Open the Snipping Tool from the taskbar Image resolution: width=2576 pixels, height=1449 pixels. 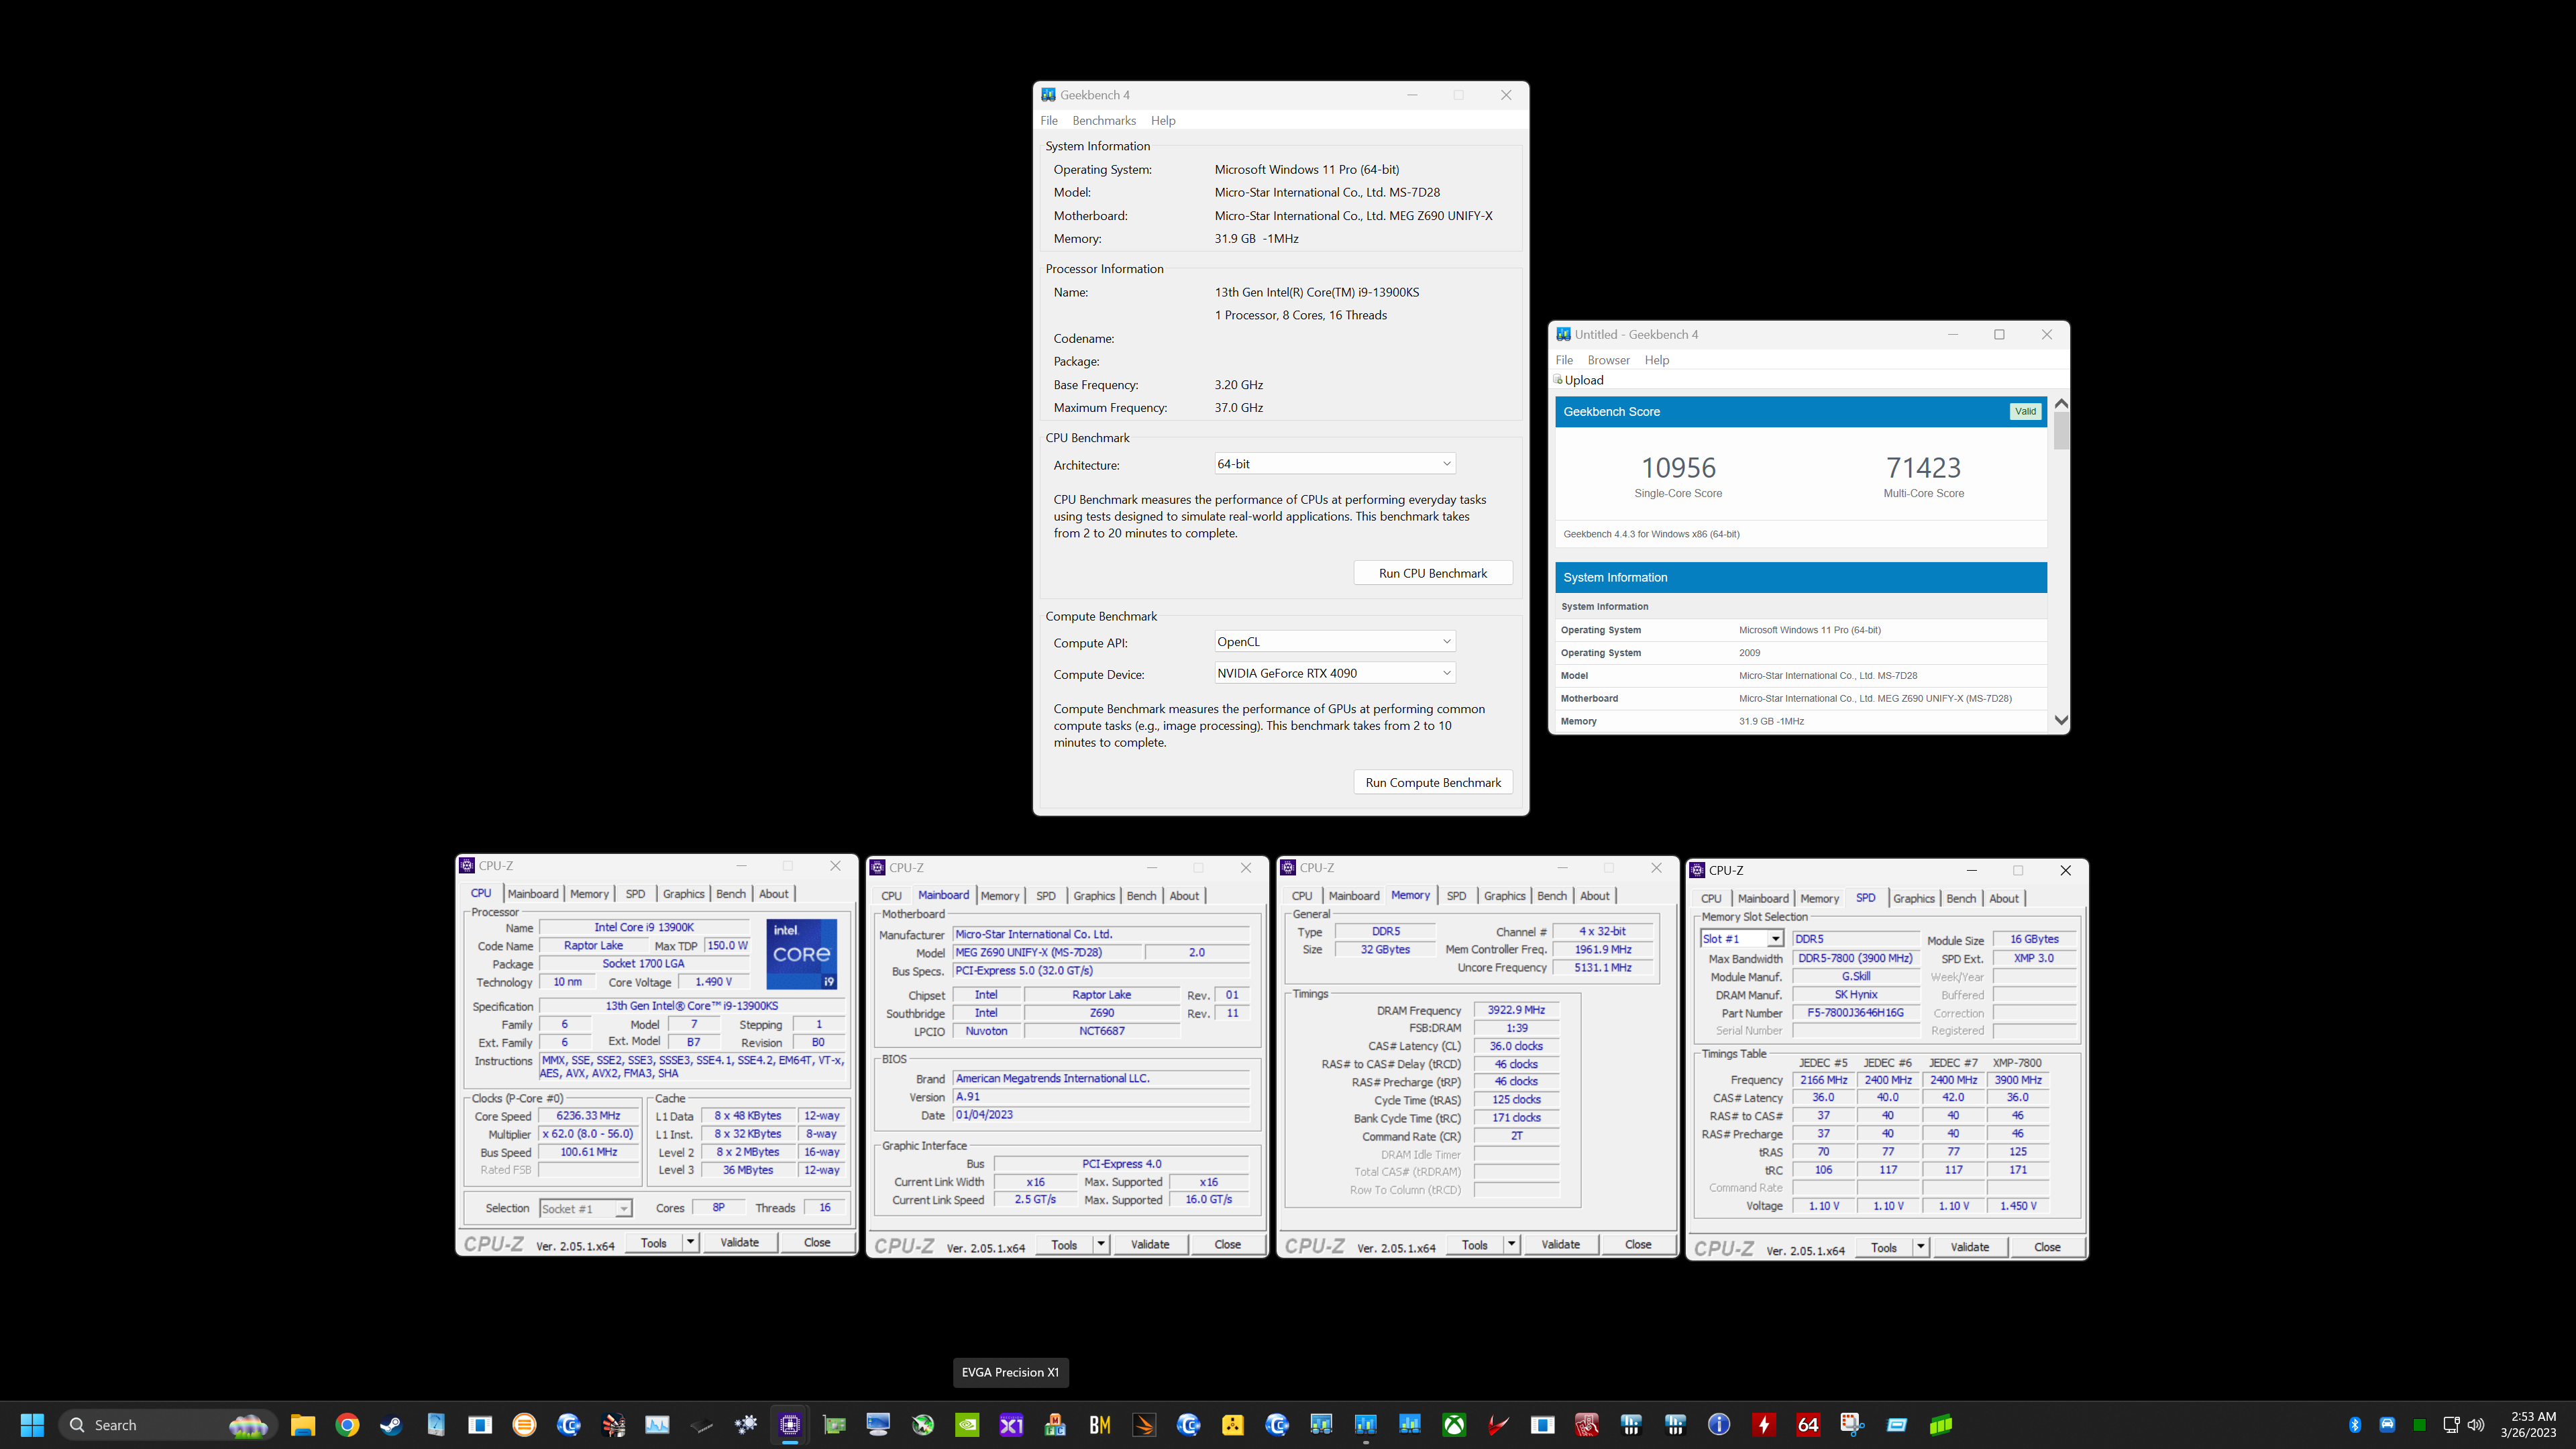coord(1852,1425)
